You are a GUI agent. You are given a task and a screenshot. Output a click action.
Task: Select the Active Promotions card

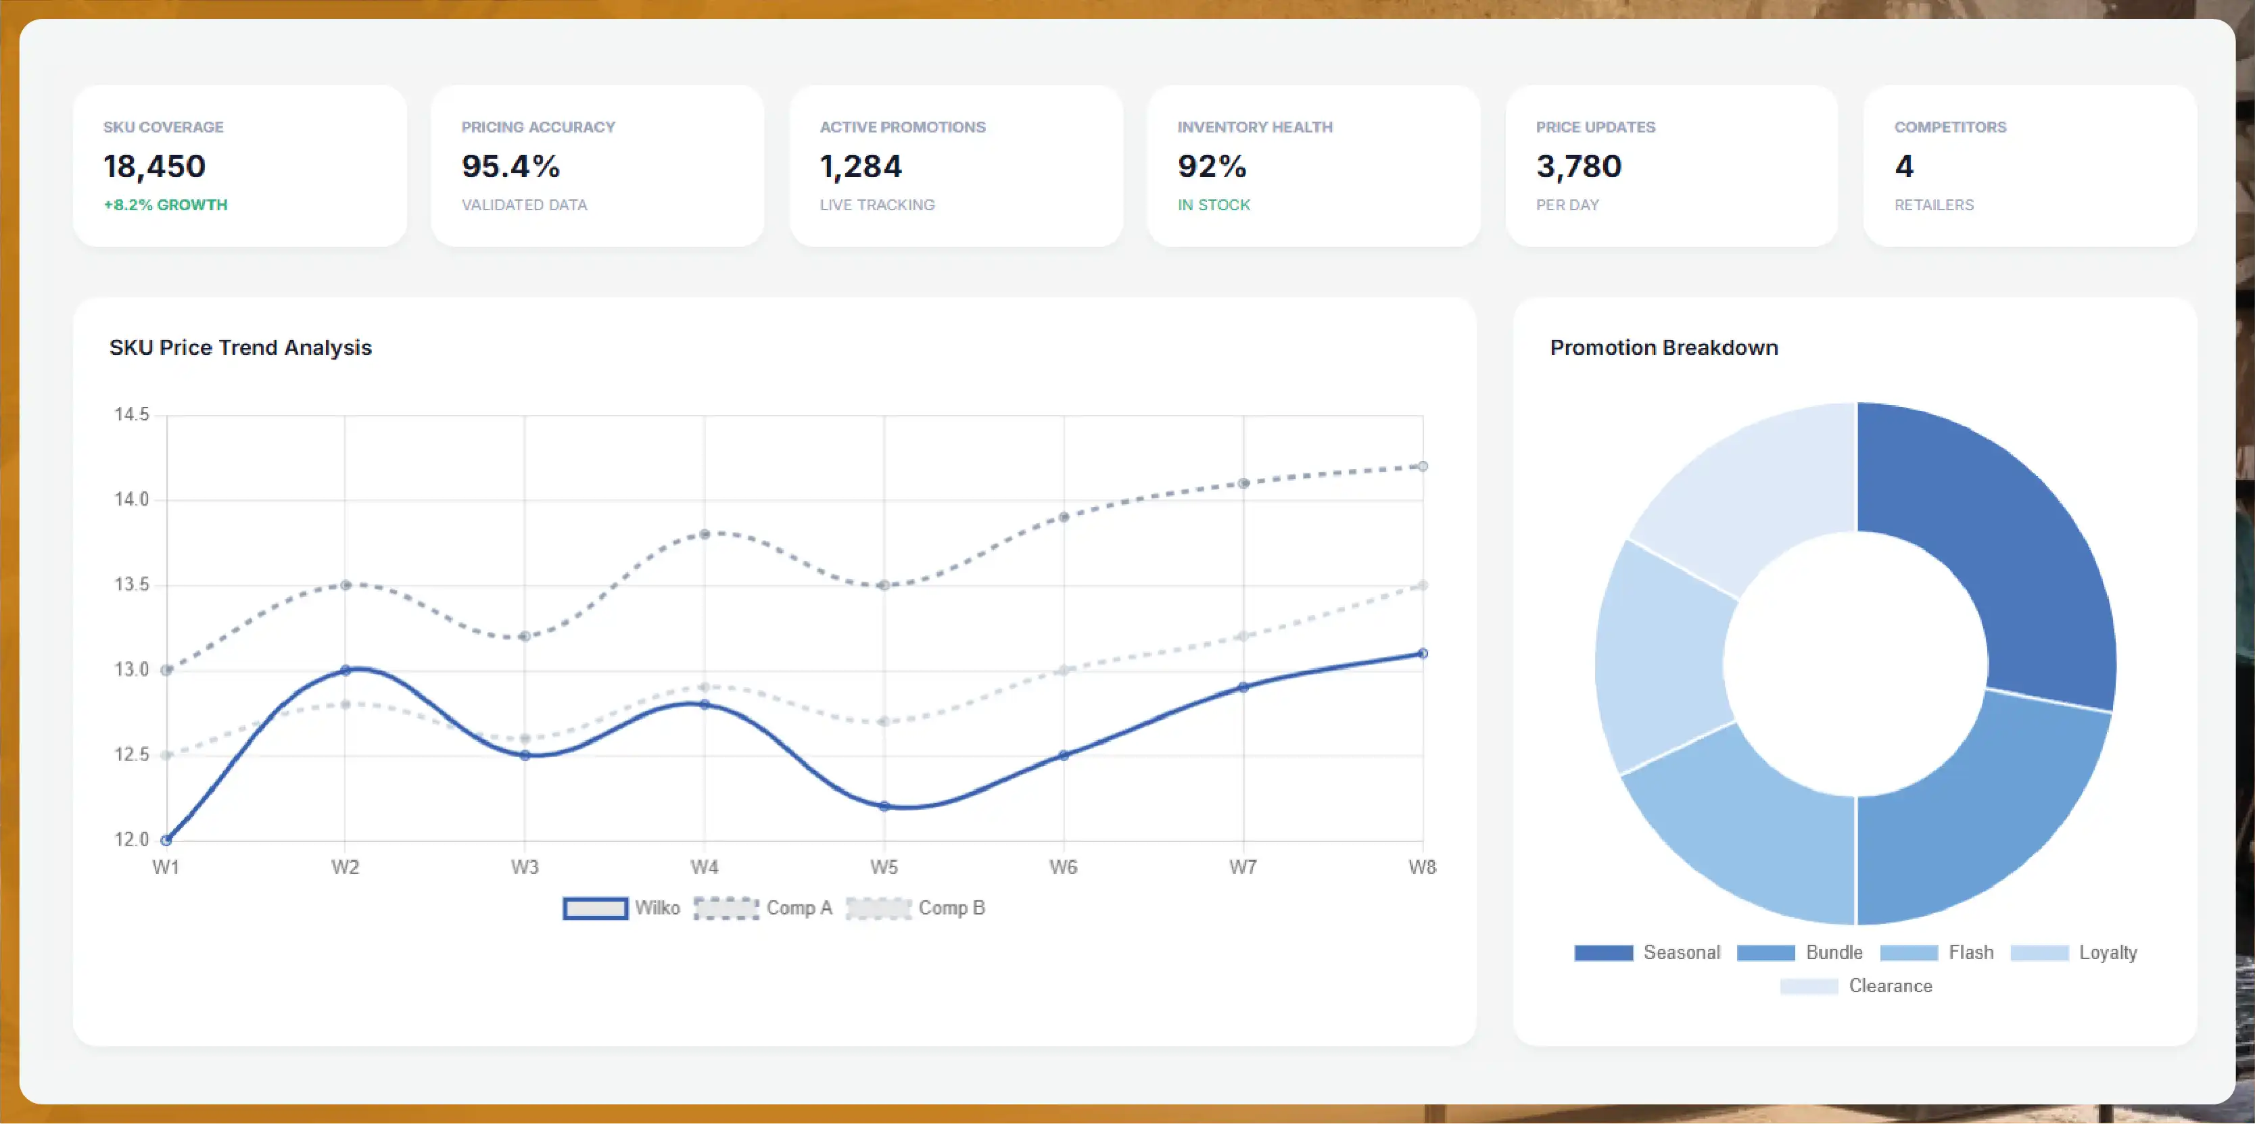click(956, 166)
